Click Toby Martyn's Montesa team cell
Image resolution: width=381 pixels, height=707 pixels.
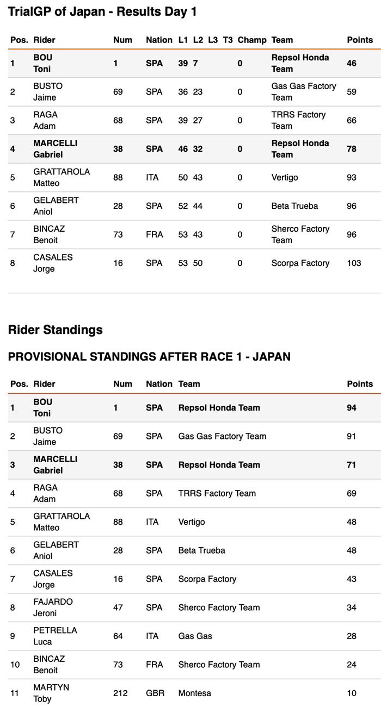pyautogui.click(x=194, y=693)
